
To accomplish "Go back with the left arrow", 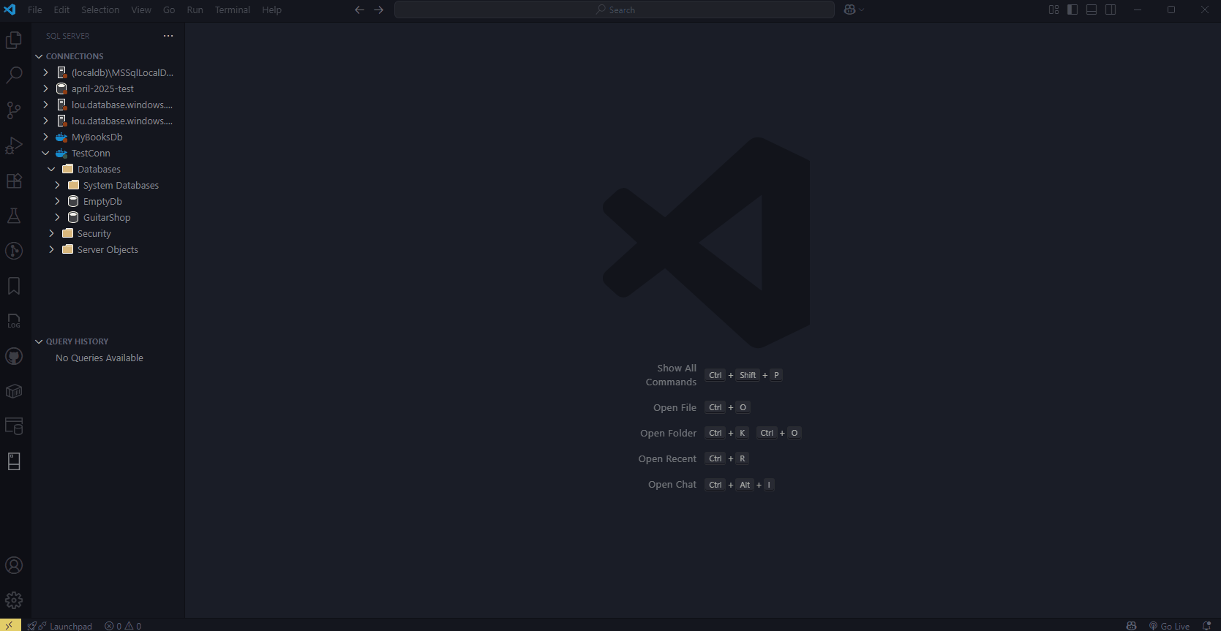I will (x=359, y=10).
